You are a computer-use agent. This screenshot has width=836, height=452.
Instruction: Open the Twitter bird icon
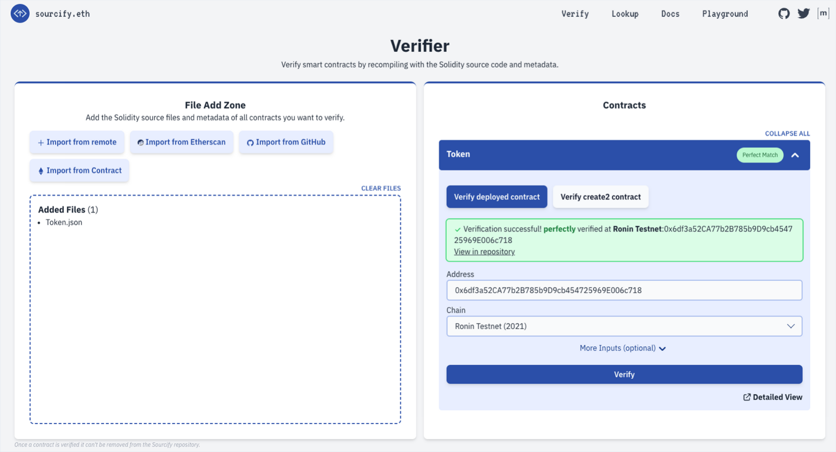tap(803, 13)
